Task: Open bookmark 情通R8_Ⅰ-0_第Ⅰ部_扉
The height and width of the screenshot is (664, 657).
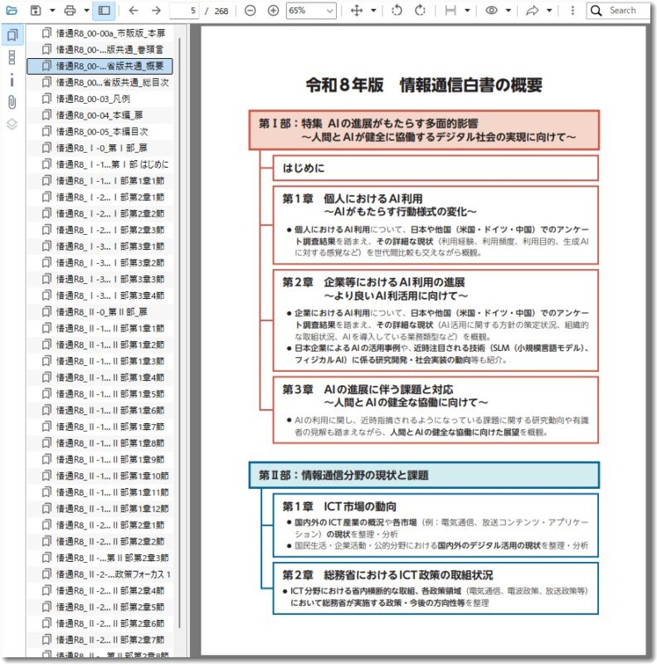Action: tap(100, 148)
